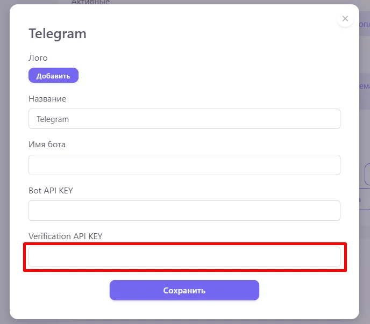Viewport: 370px width, 324px height.
Task: Click the dimmed backdrop left of the dialog
Action: (4, 161)
